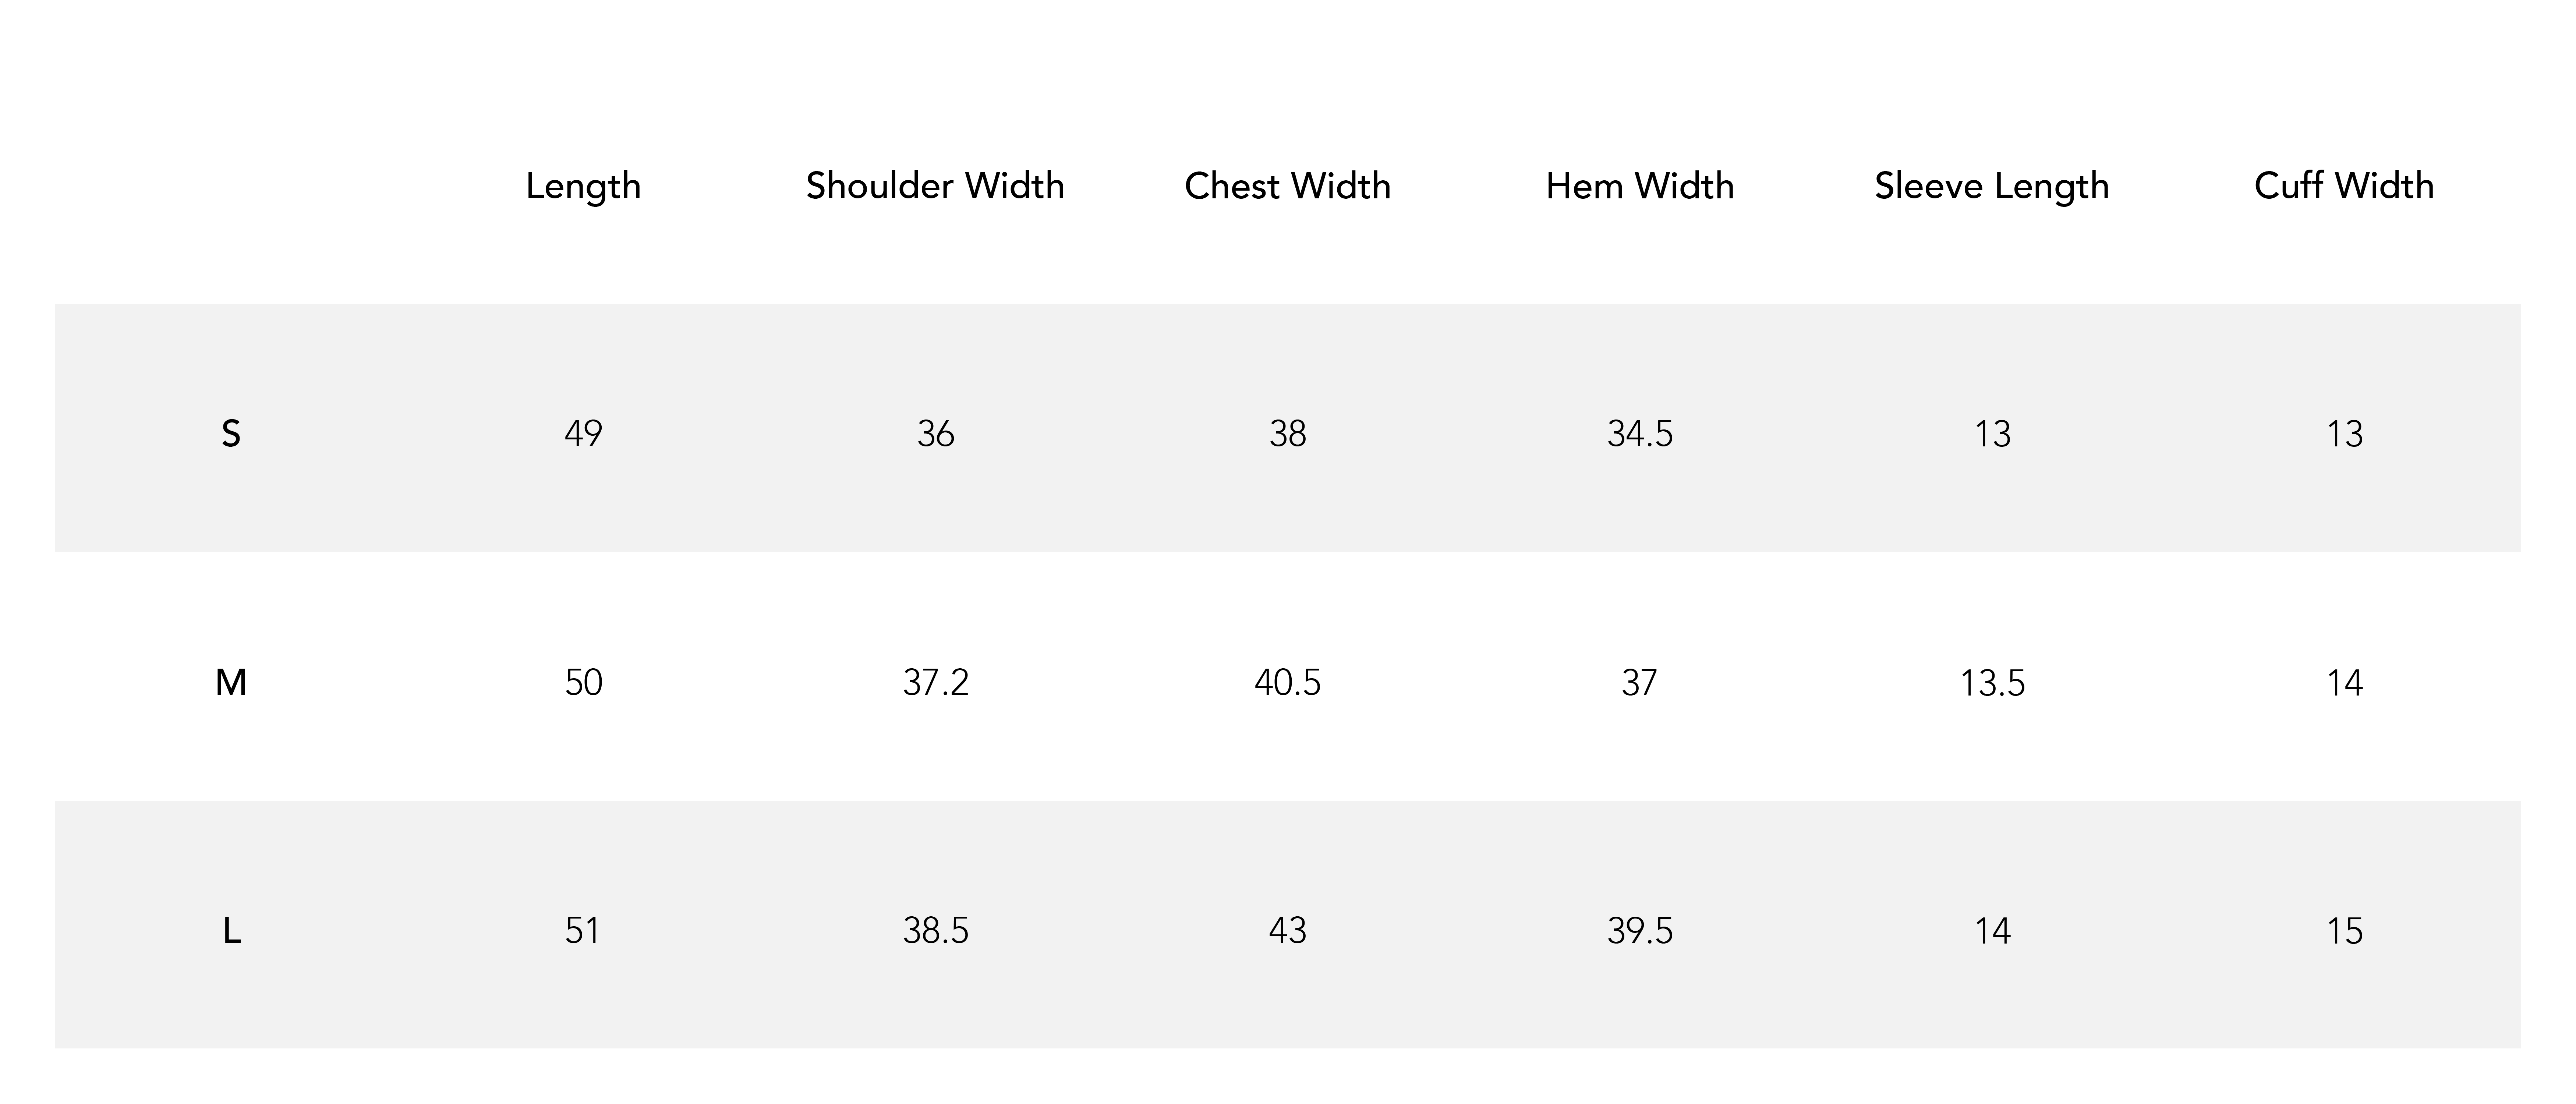Select the size L shoulder width 38.5

tap(935, 931)
